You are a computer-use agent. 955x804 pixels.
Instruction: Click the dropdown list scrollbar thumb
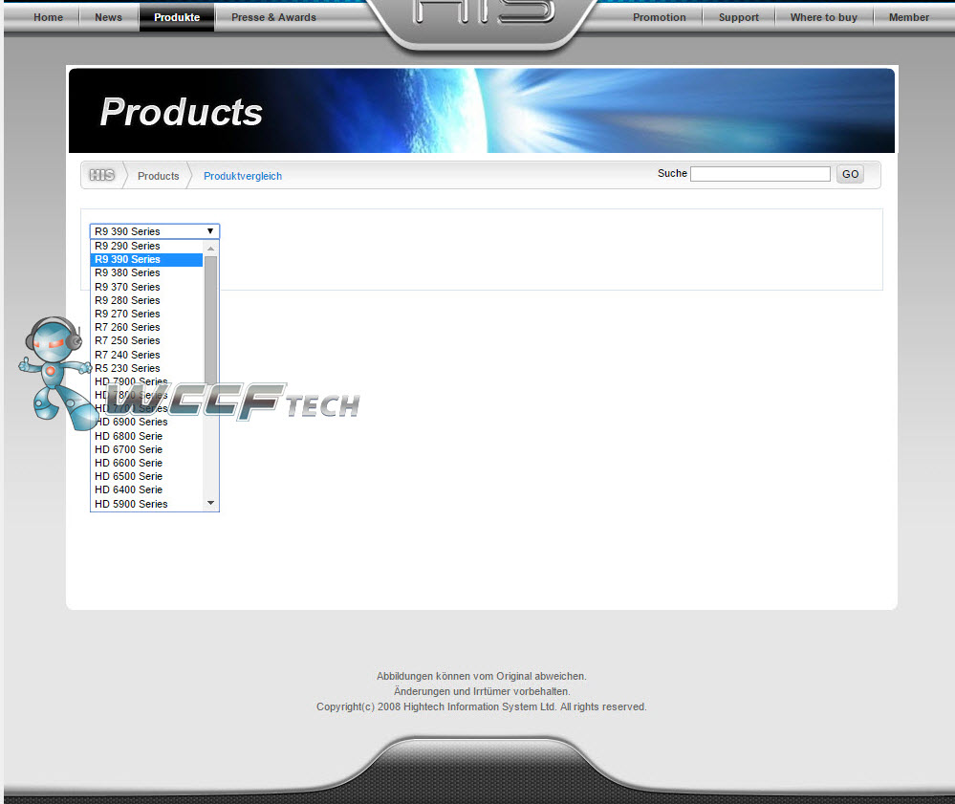coord(210,319)
